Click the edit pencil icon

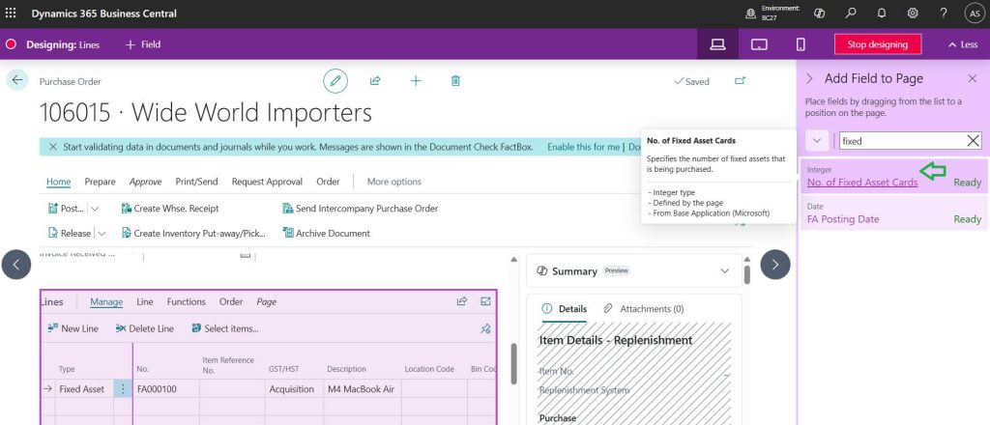(335, 81)
